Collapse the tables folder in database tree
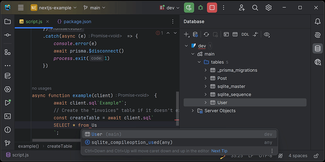Screen dimensions: 325x162 point(199,62)
